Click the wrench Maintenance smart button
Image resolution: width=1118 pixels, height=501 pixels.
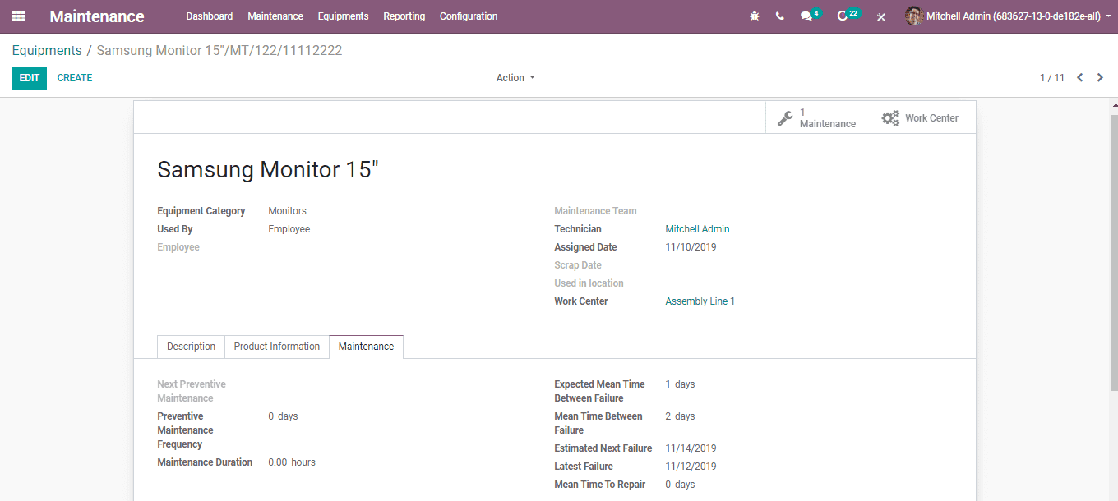pos(818,117)
